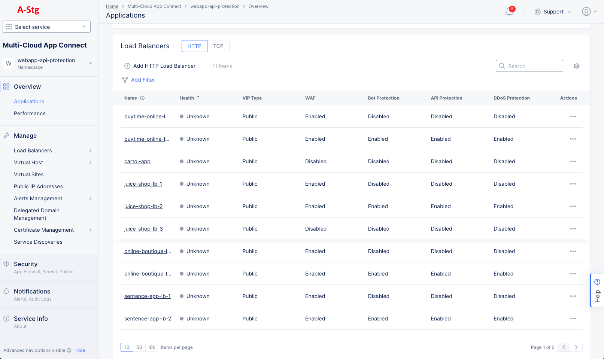Expand the webapp-api-protection namespace dropdown
This screenshot has height=359, width=604.
(90, 63)
